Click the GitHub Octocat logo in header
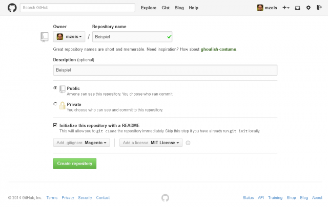 coord(12,8)
